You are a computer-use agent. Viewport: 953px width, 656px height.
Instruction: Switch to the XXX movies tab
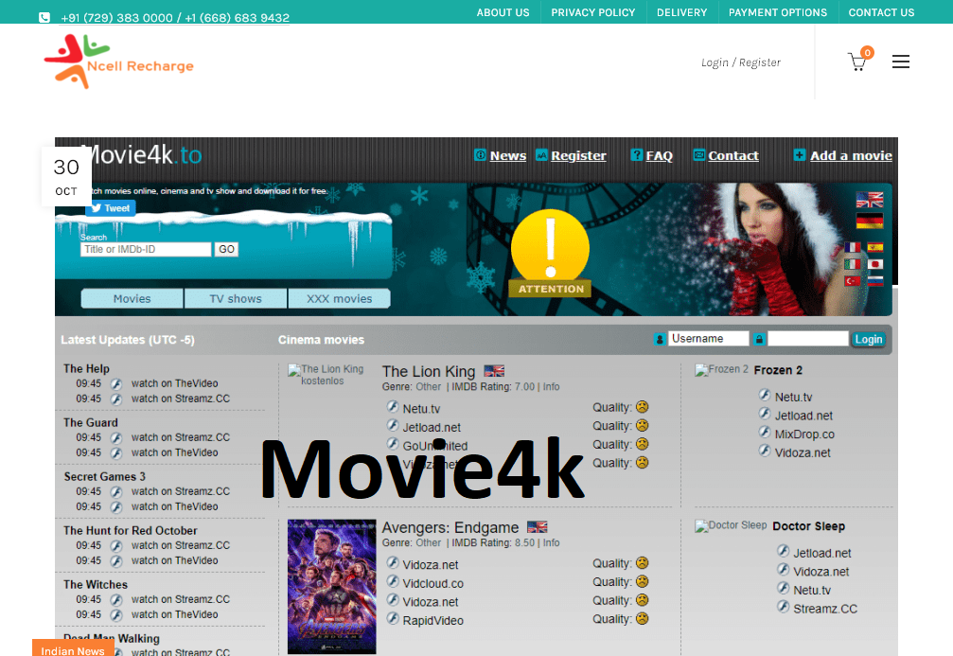(339, 298)
